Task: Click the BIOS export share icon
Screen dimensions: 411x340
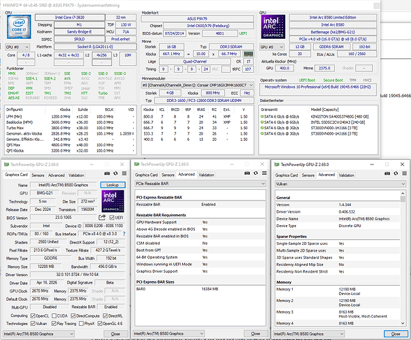Action: point(102,218)
